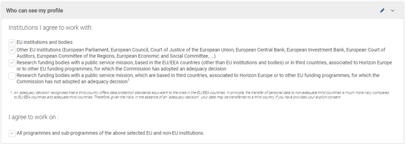Image resolution: width=405 pixels, height=144 pixels.
Task: Click the Institutions I agree to work with heading
Action: pos(50,28)
